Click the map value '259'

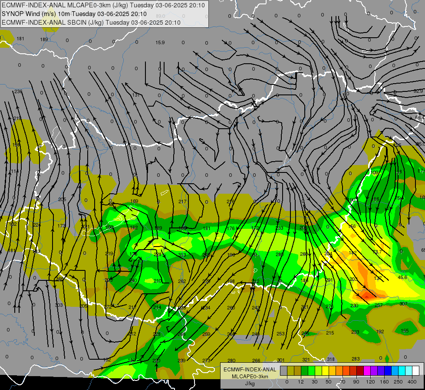pos(206,334)
